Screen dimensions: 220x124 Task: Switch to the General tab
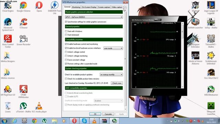click(67, 7)
